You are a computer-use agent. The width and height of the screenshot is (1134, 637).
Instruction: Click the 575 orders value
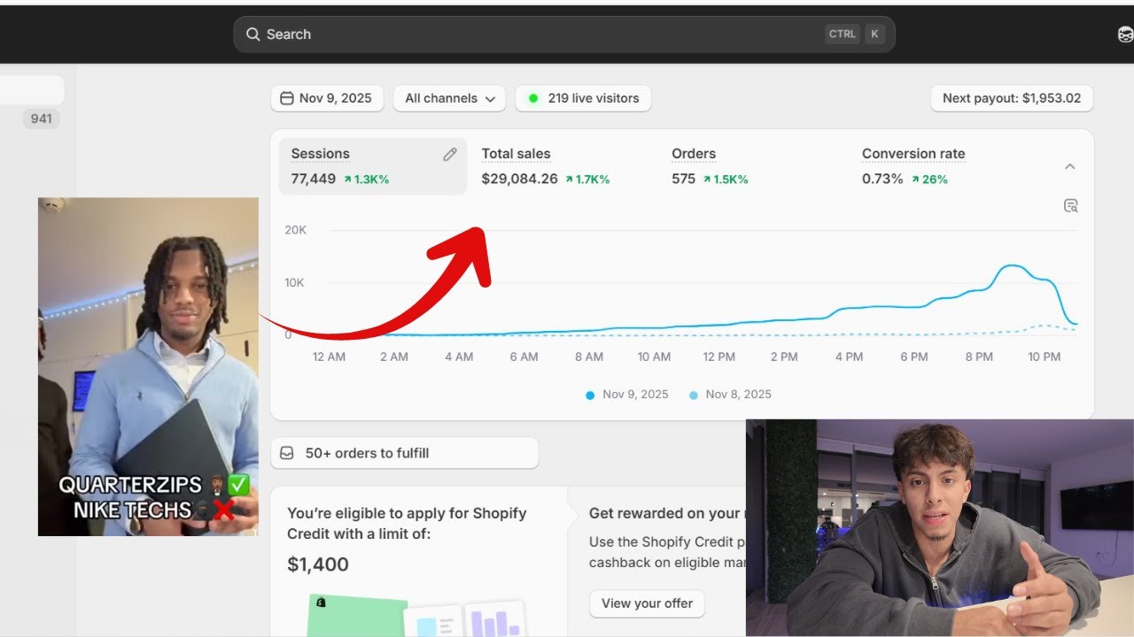[x=683, y=180]
